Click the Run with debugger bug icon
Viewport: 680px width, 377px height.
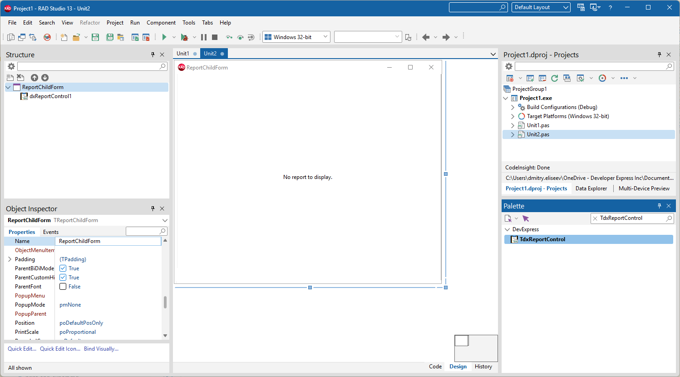184,37
